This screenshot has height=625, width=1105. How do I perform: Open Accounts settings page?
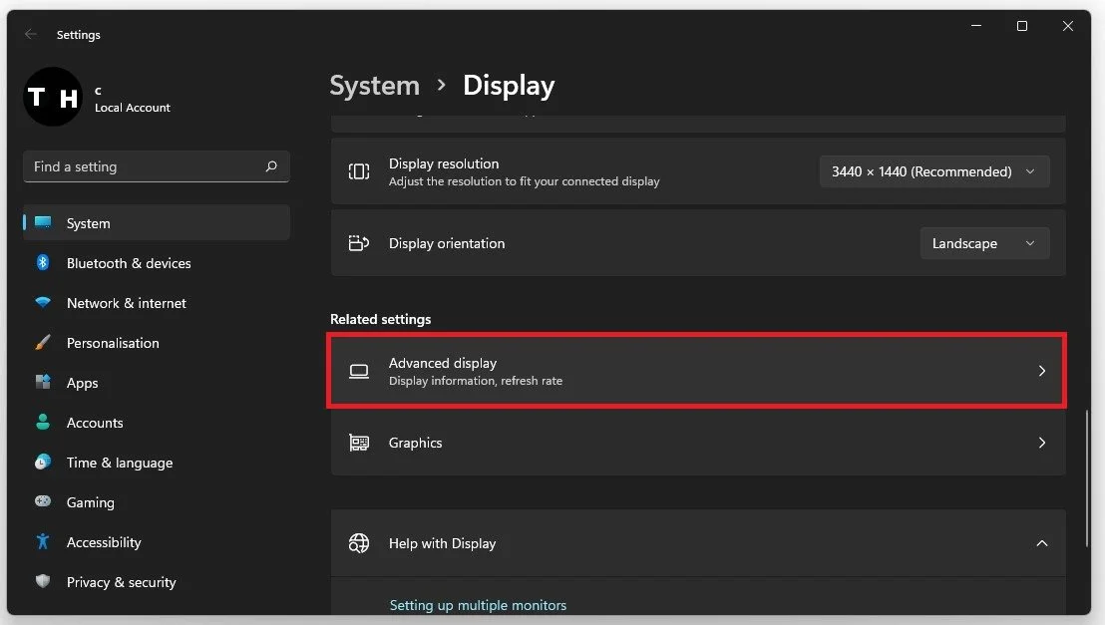coord(157,423)
